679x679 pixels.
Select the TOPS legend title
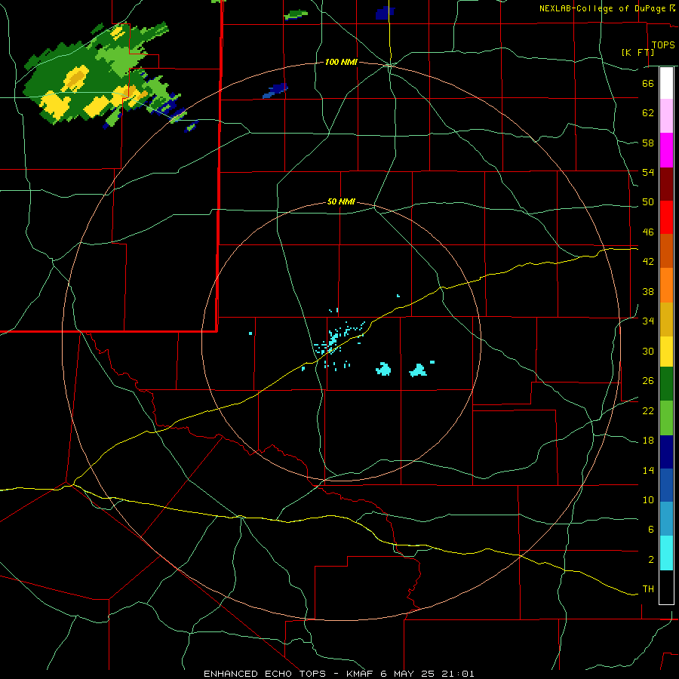[663, 45]
